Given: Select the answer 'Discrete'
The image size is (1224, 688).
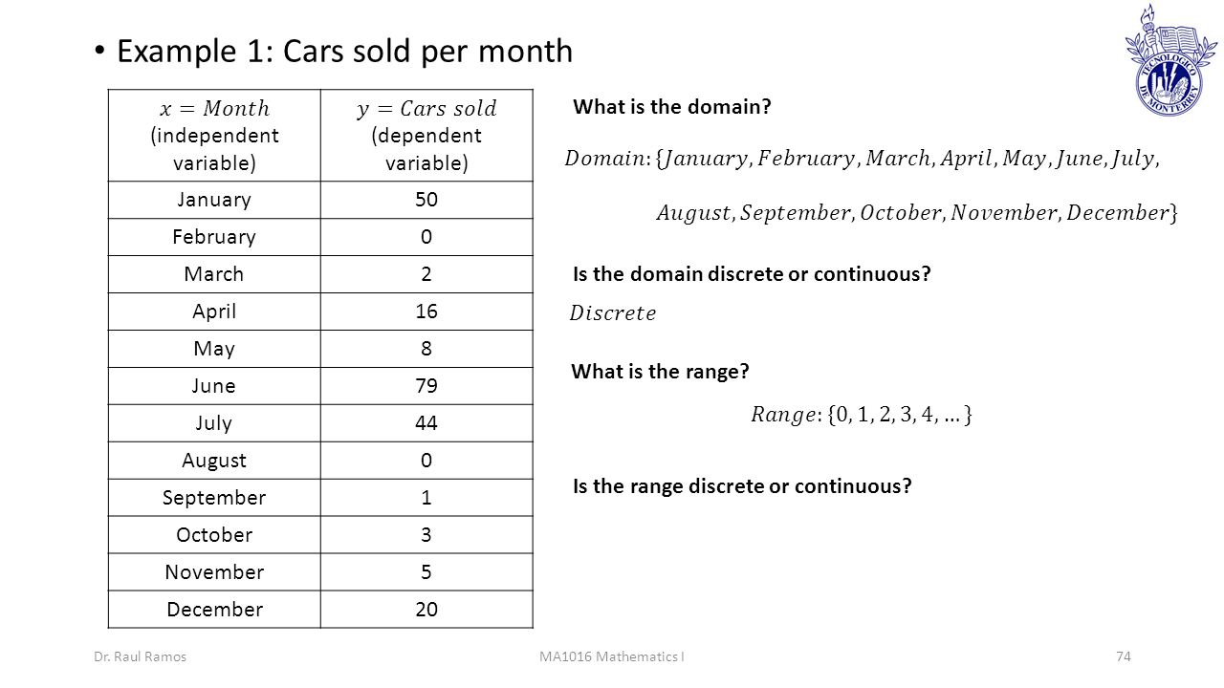Looking at the screenshot, I should click(x=613, y=313).
